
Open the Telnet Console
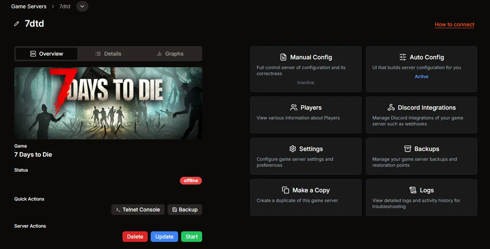(138, 209)
